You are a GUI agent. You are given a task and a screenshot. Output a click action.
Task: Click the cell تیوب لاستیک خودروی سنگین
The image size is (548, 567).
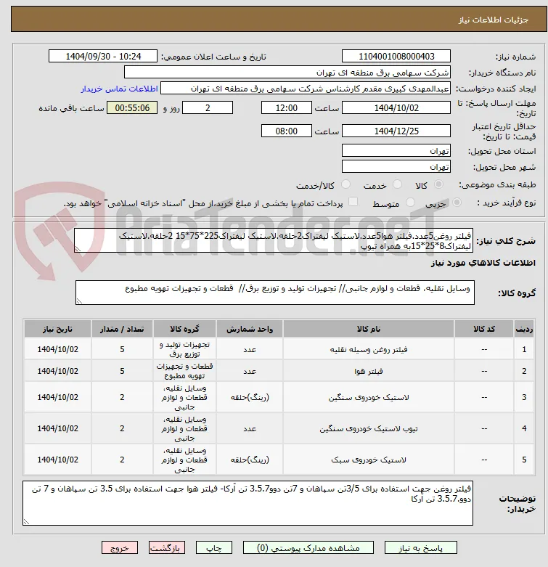tap(369, 428)
